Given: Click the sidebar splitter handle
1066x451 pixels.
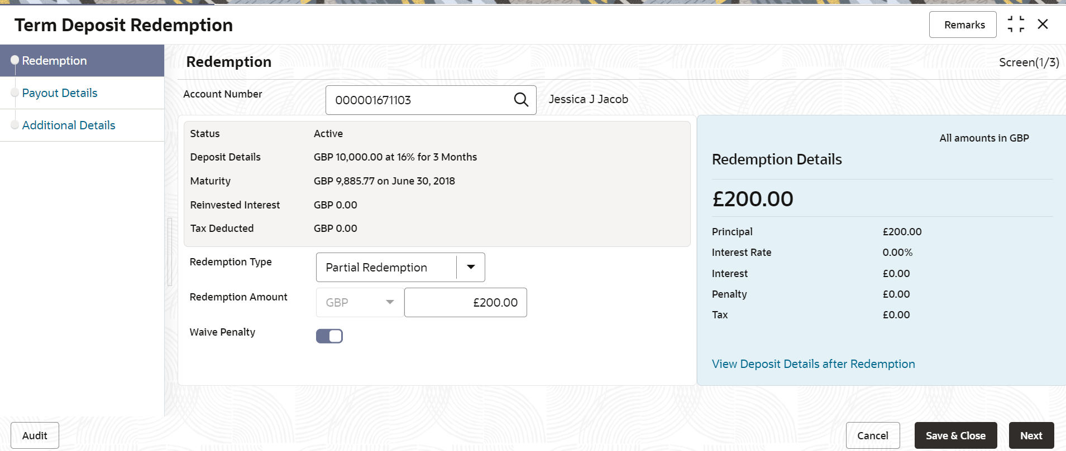Looking at the screenshot, I should tap(170, 251).
